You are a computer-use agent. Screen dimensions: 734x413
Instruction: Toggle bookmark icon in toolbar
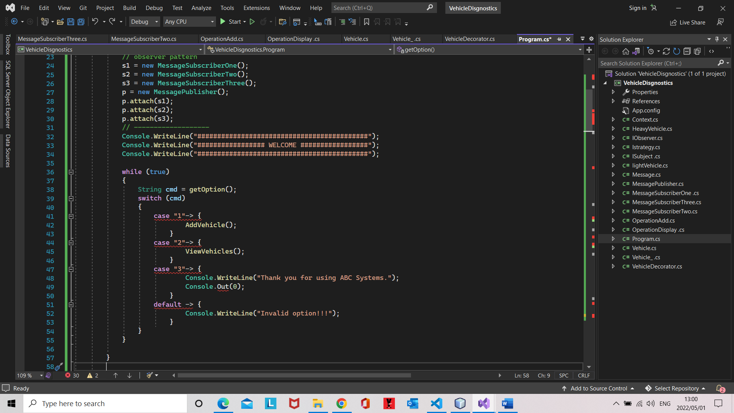(x=366, y=22)
